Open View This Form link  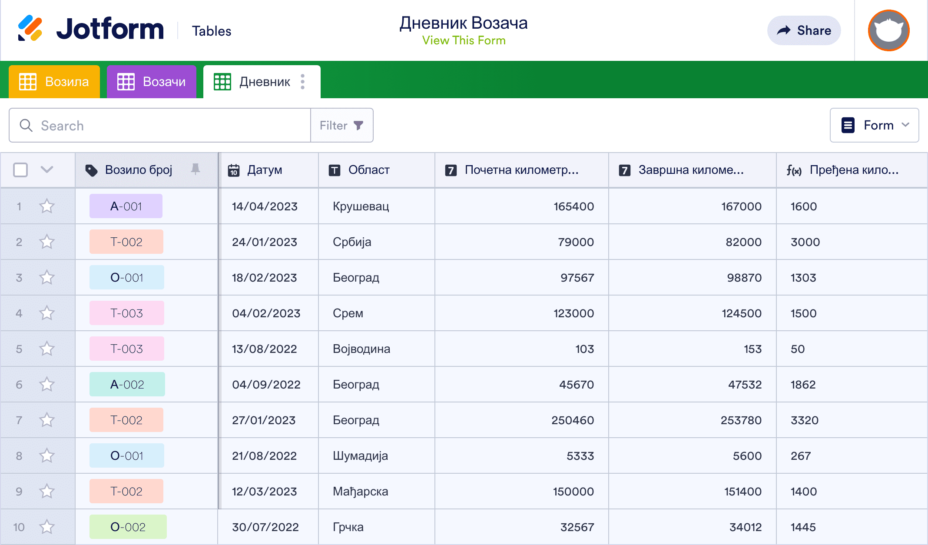coord(464,40)
